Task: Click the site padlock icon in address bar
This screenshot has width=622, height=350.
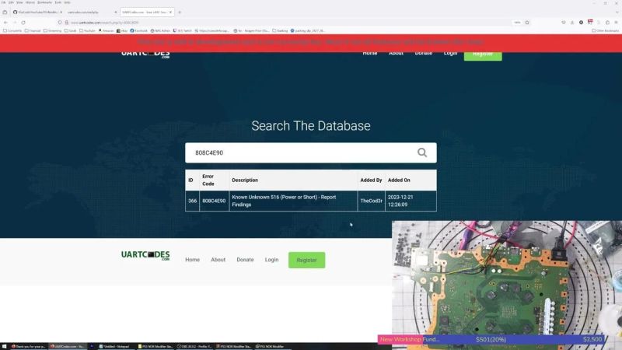Action: pyautogui.click(x=67, y=23)
